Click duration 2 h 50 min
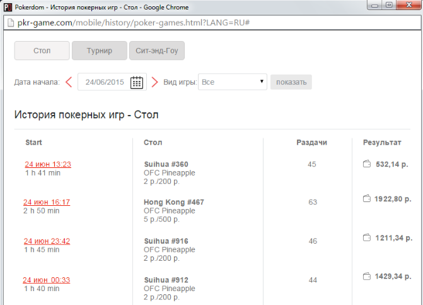423x305 pixels. click(x=41, y=211)
